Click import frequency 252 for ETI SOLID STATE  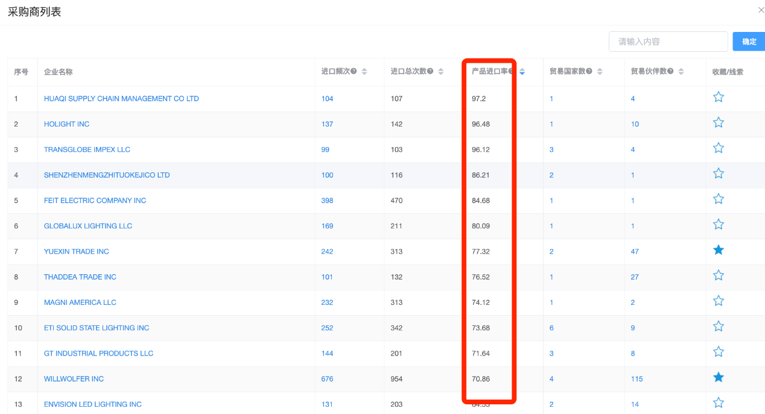coord(327,328)
